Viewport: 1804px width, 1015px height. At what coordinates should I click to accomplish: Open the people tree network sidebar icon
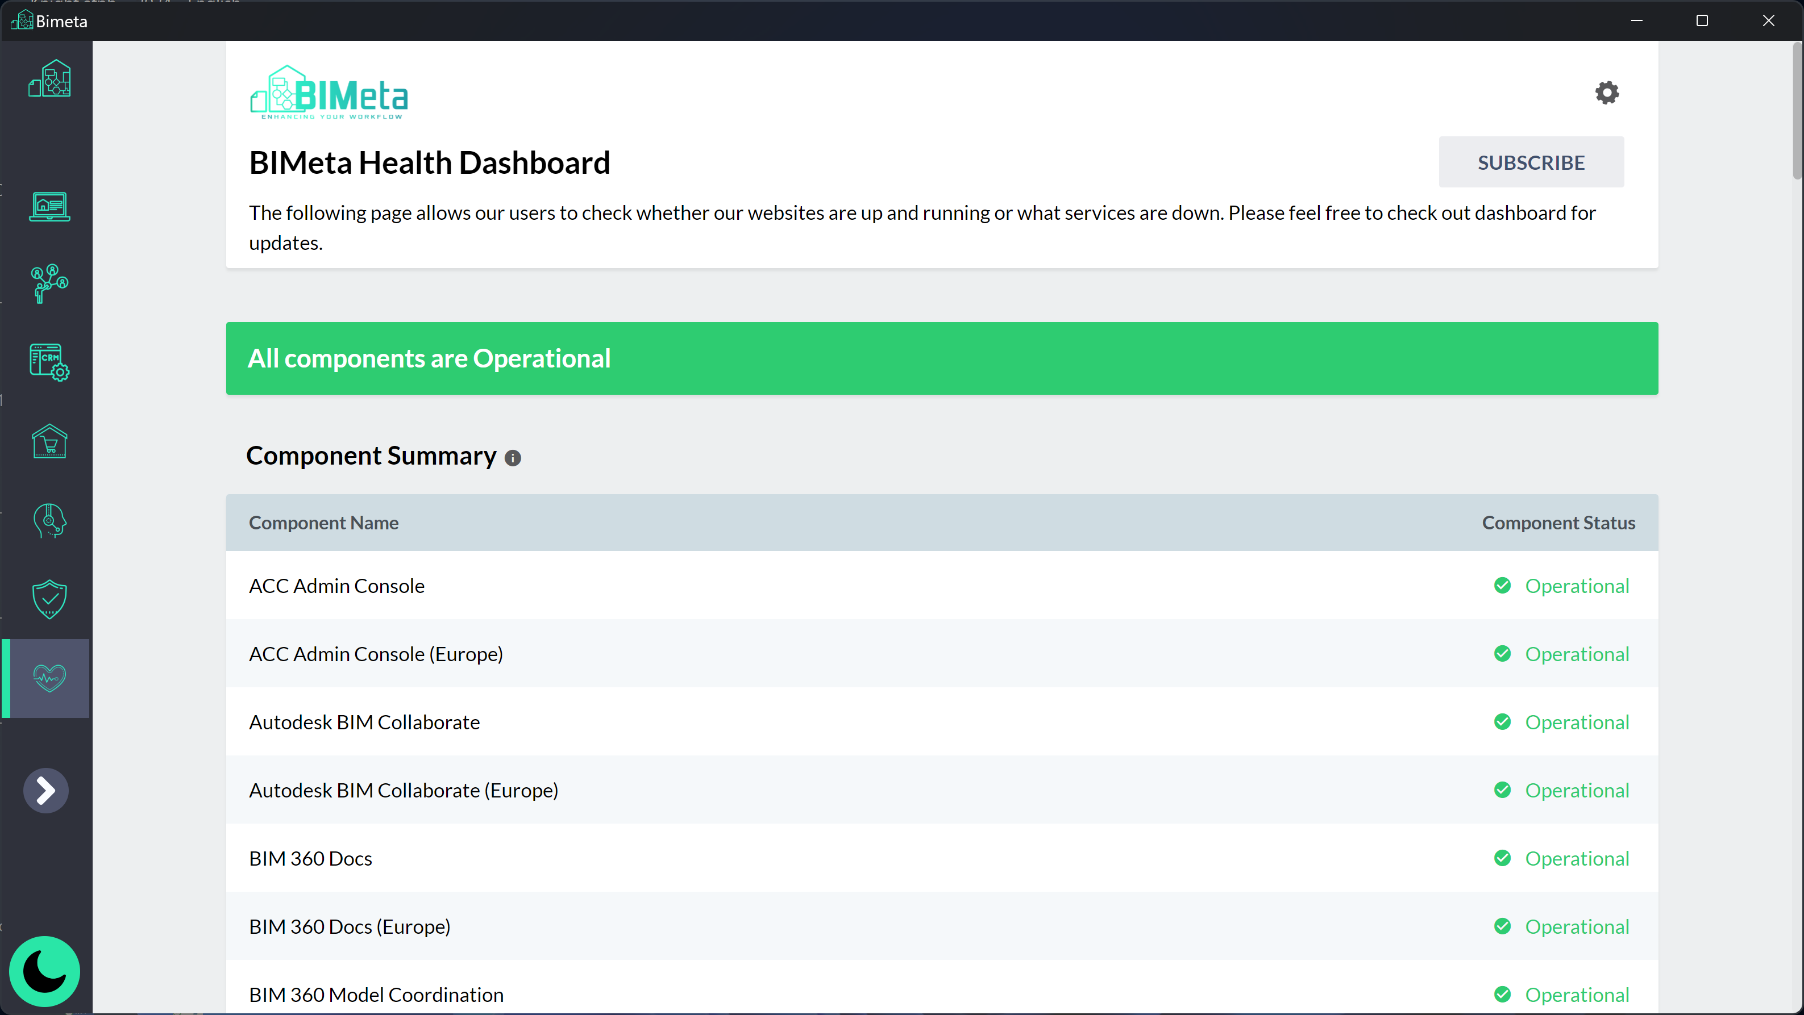49,283
